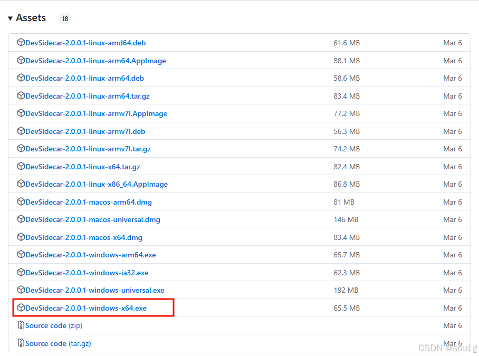Download DevSidecar-2.0.0.1-windows-ia32.exe
Image resolution: width=479 pixels, height=356 pixels.
87,273
